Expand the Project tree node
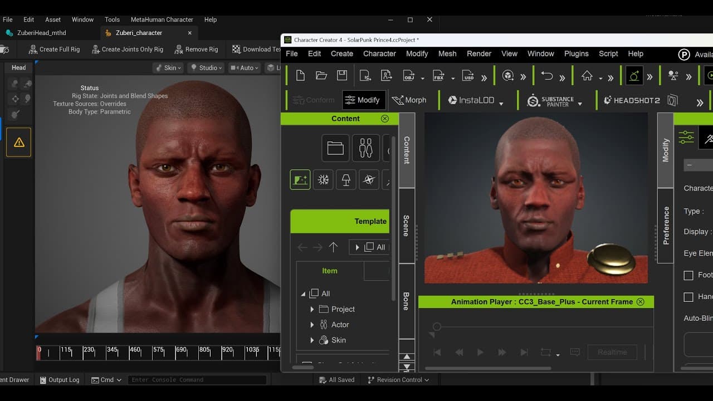 (x=312, y=309)
